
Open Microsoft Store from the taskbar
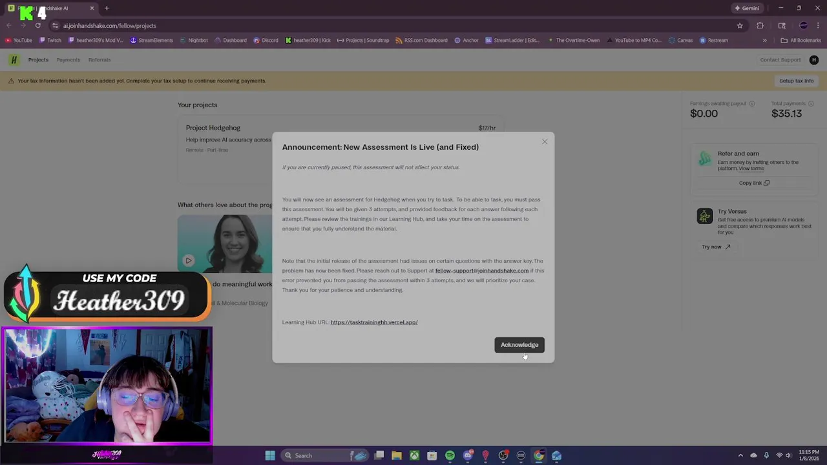(x=432, y=455)
